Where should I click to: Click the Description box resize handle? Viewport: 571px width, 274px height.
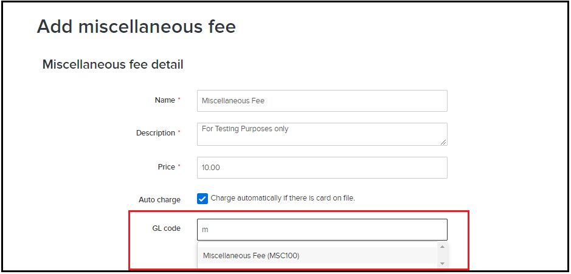443,142
